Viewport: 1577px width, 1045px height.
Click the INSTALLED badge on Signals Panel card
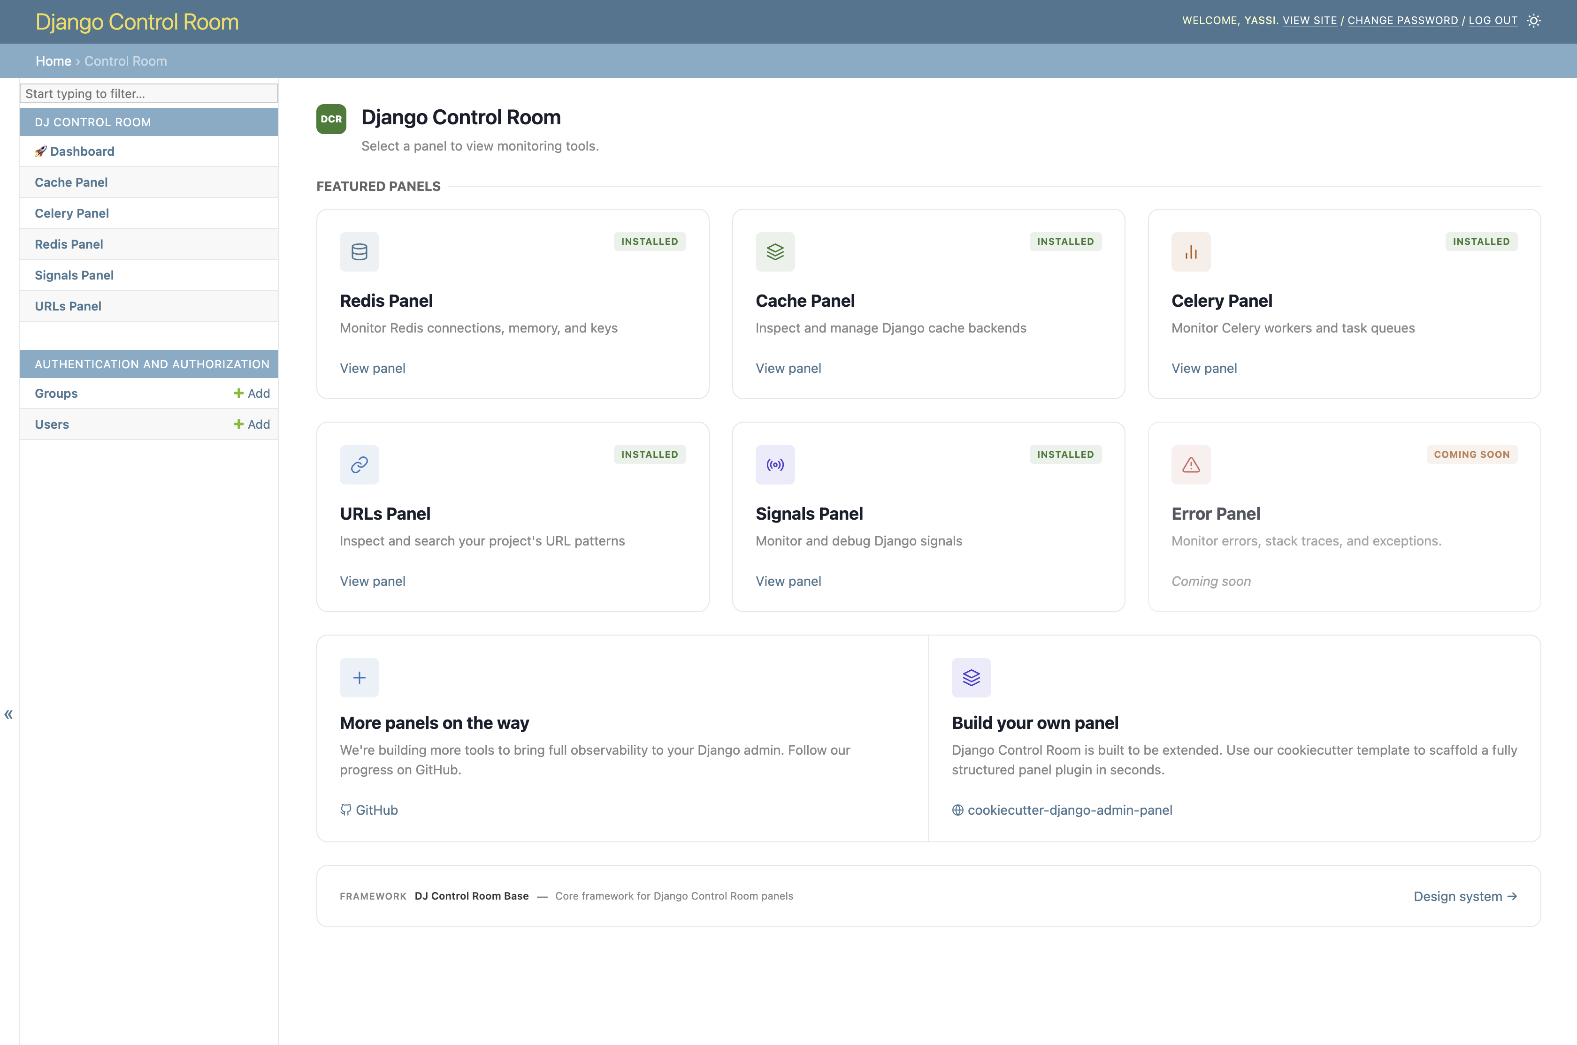1065,454
